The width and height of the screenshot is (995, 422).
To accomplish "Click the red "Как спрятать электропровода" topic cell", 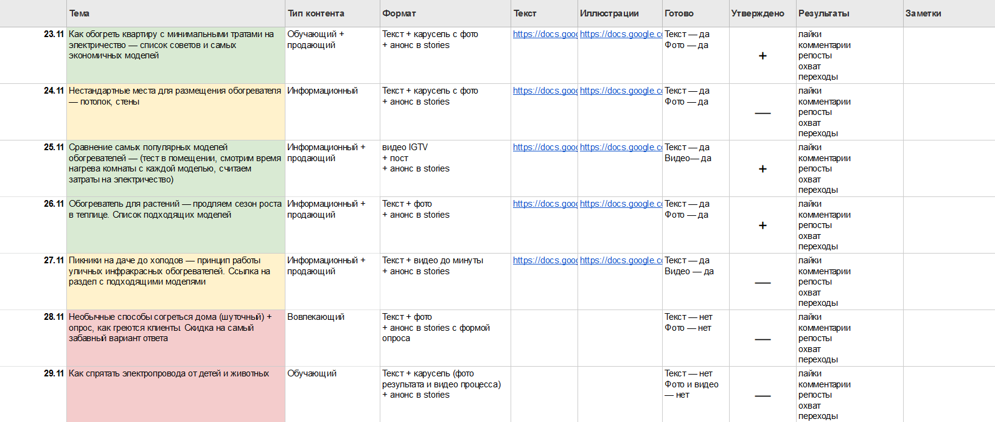I will pos(175,394).
